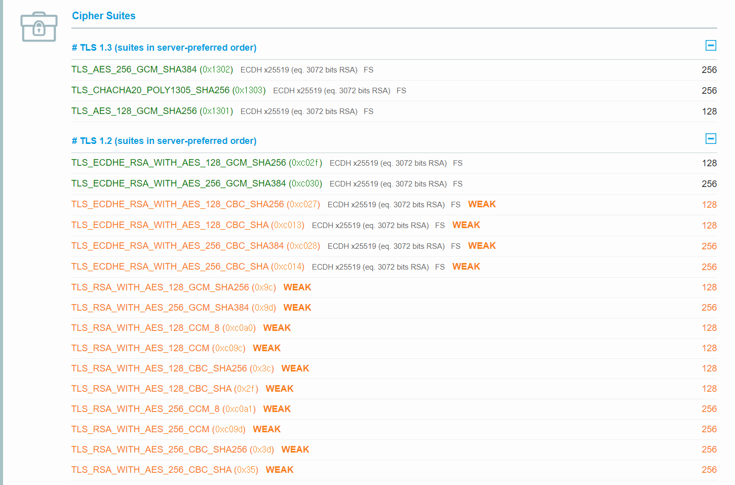
Task: Click FS marker on the 0x1303 row
Action: click(x=401, y=91)
